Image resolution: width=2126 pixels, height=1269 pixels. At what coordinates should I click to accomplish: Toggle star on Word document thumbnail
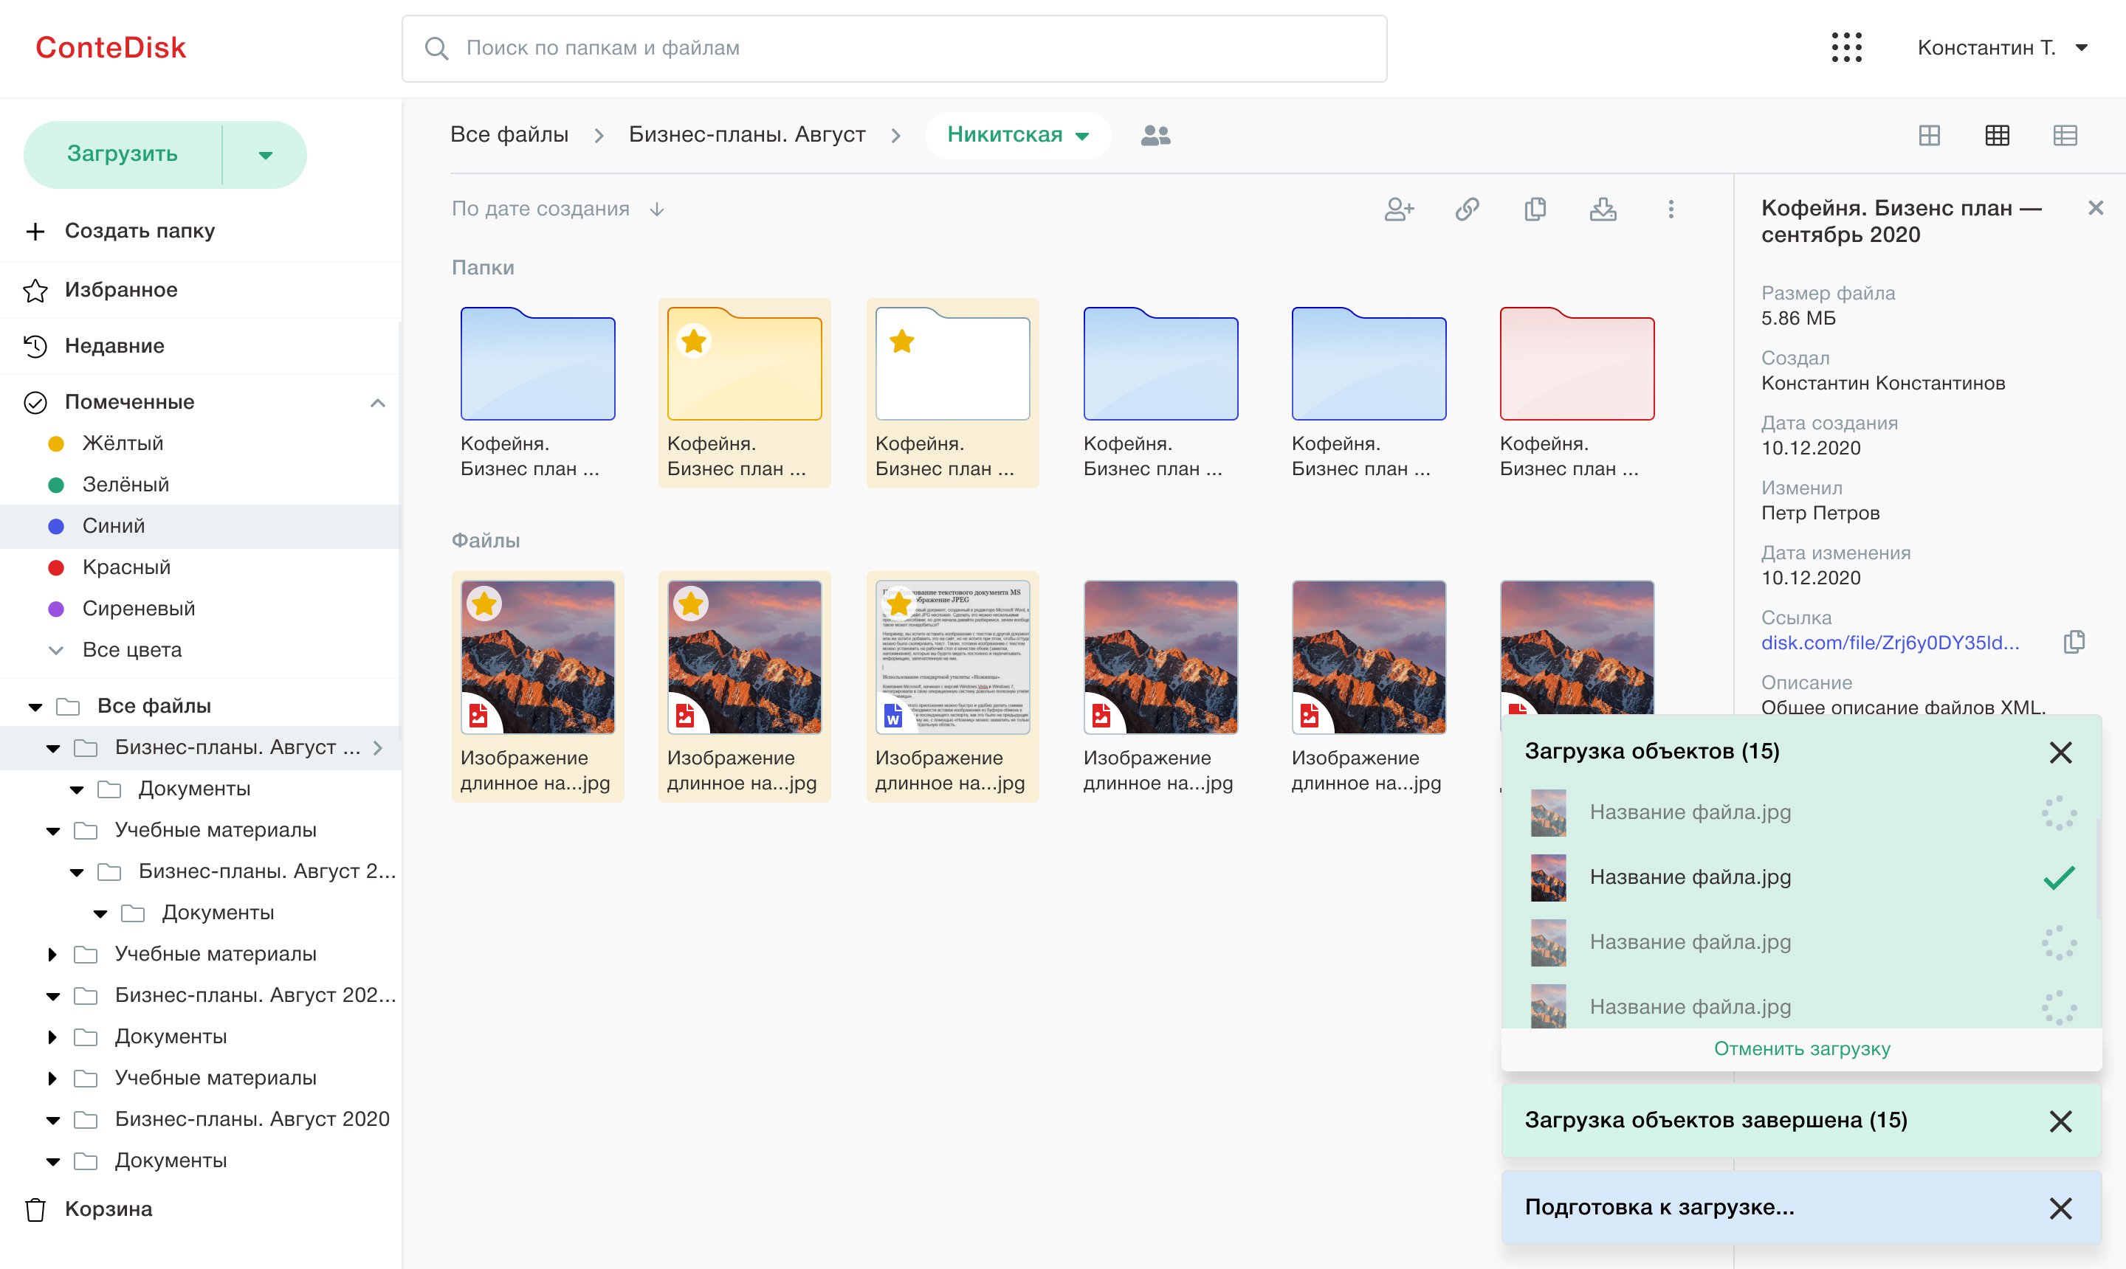898,604
